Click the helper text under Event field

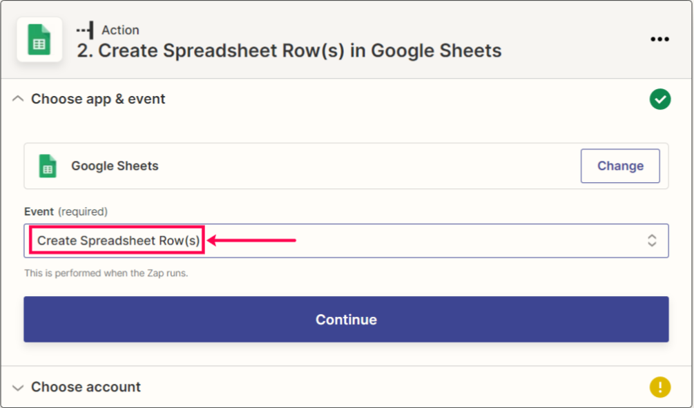point(106,273)
